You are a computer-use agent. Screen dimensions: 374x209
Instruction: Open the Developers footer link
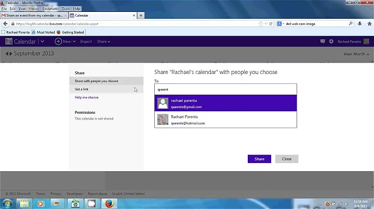click(74, 194)
